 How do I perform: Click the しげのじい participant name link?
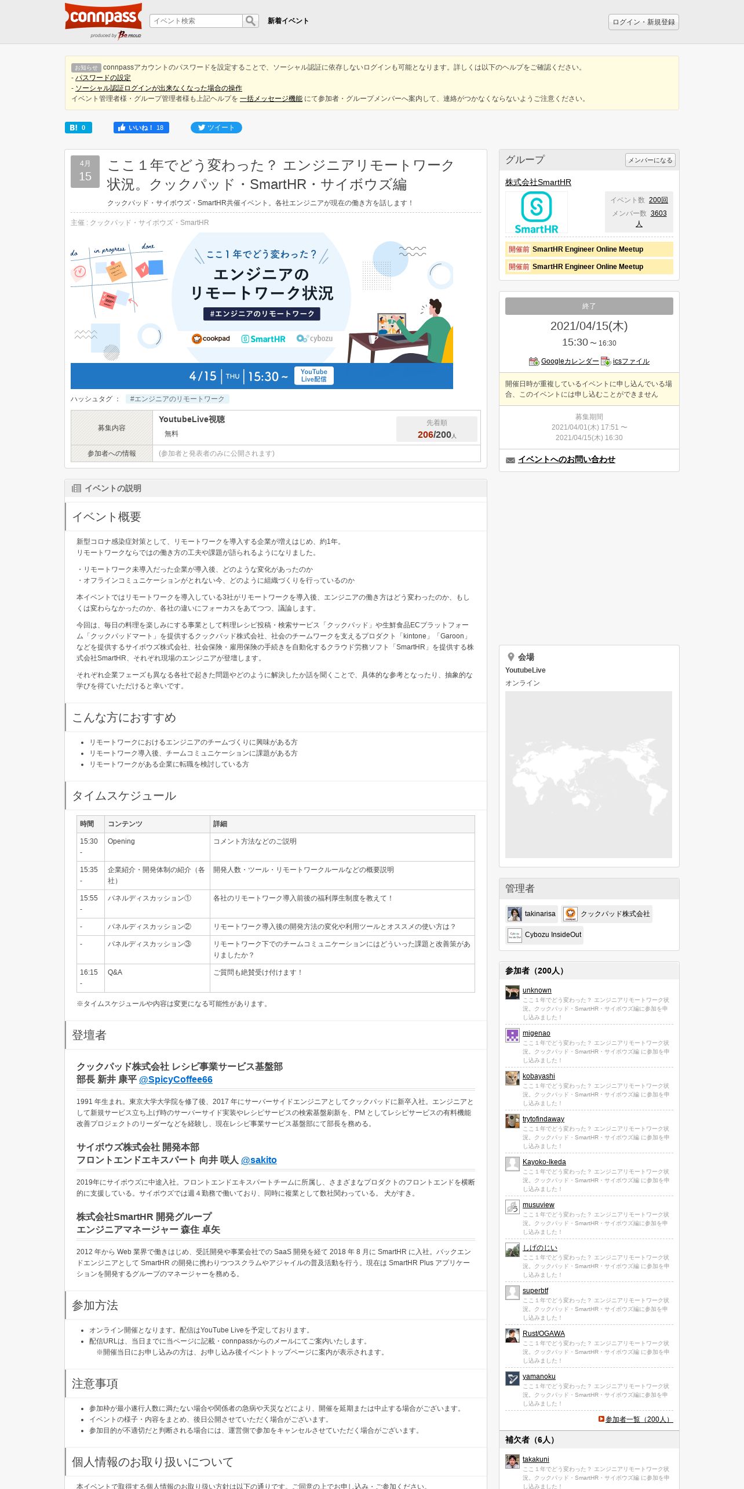(x=540, y=1248)
